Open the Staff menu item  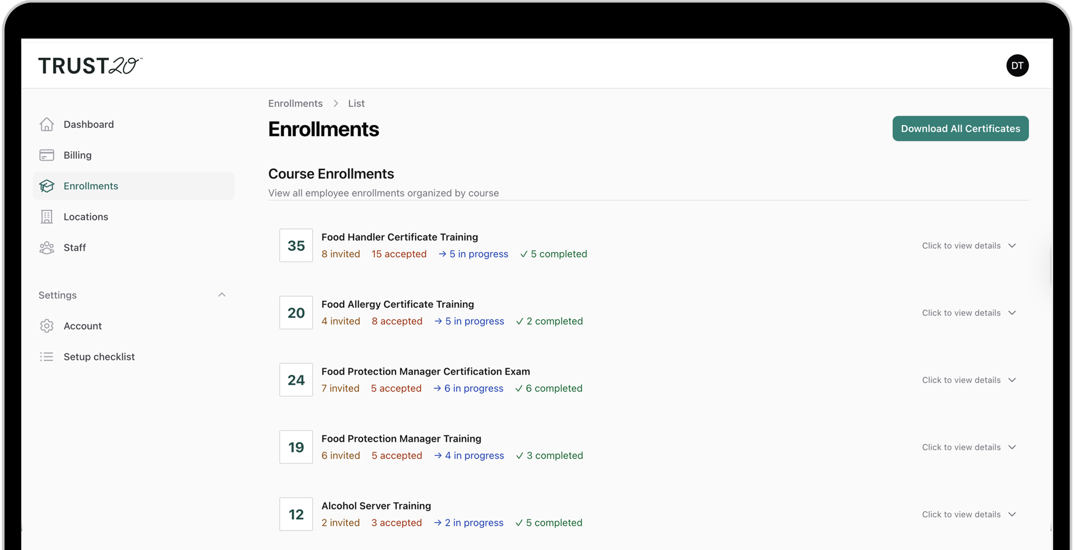(x=75, y=248)
